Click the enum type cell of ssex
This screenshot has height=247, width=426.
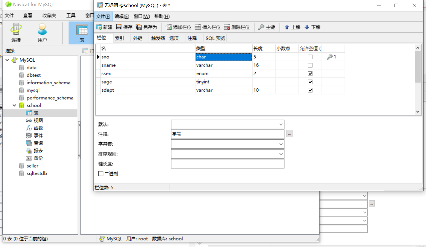tap(224, 73)
